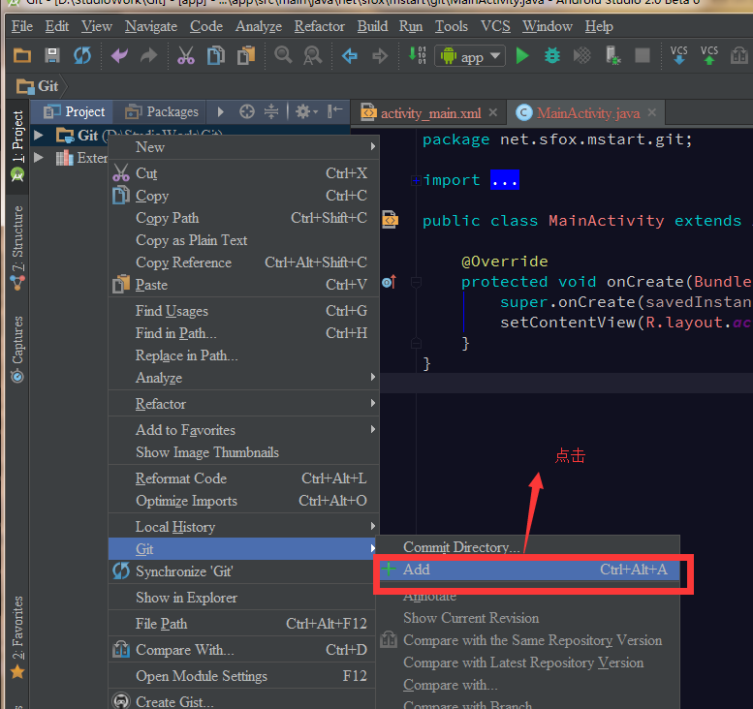This screenshot has height=709, width=753.
Task: Show more Project view tabs arrow
Action: pyautogui.click(x=220, y=112)
